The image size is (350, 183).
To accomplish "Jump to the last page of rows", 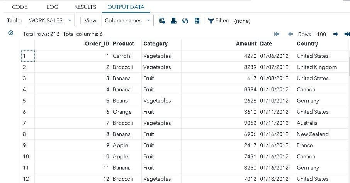I will pos(347,34).
